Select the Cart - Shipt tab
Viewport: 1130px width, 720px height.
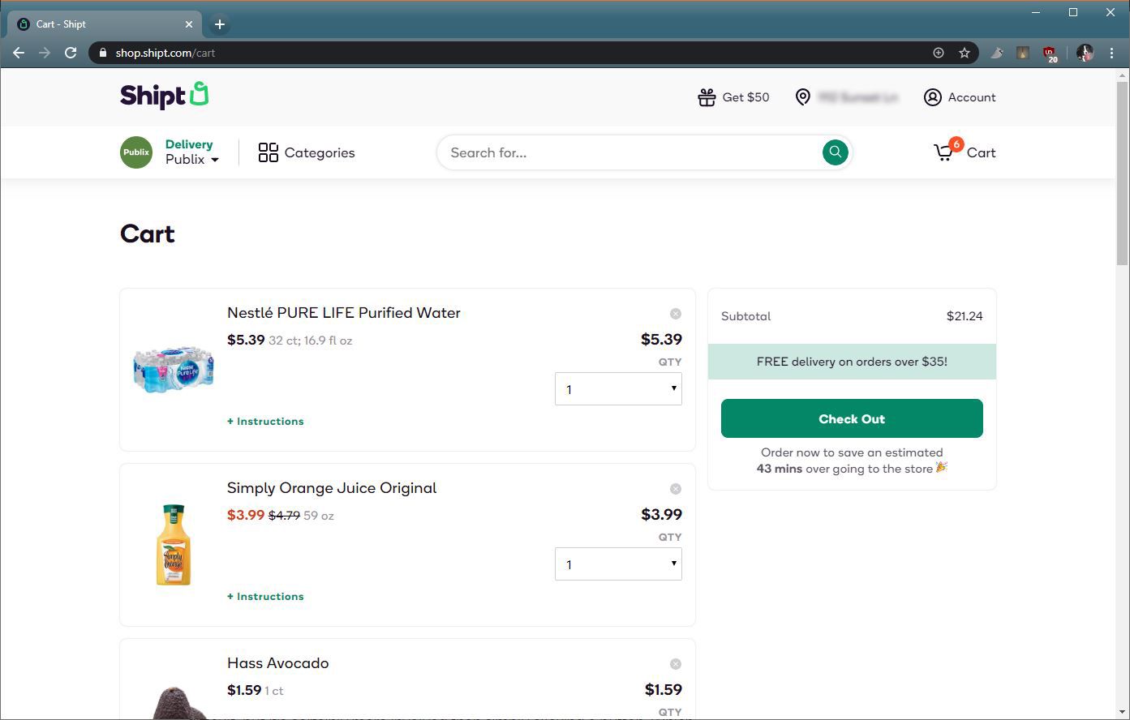pyautogui.click(x=104, y=24)
